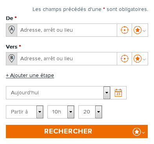Image resolution: width=154 pixels, height=144 pixels.
Task: Use current location for destination field
Action: 125,59
